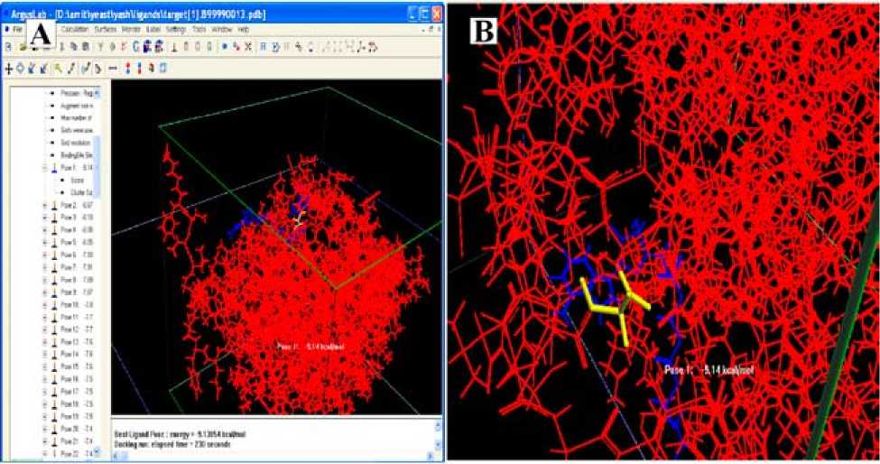Select the Score item under Pose 1
This screenshot has height=464, width=880.
coord(77,181)
